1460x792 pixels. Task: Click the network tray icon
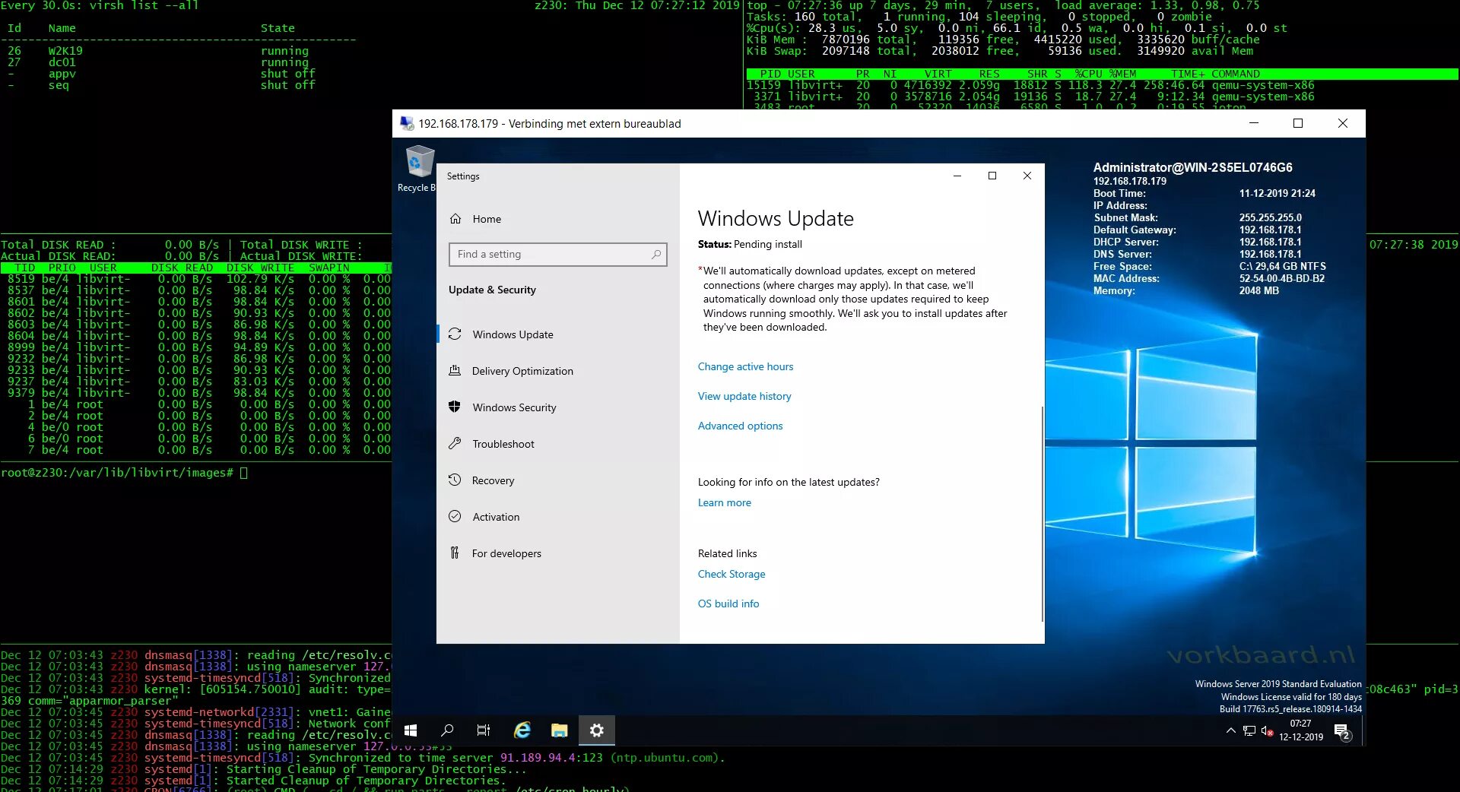(1249, 731)
